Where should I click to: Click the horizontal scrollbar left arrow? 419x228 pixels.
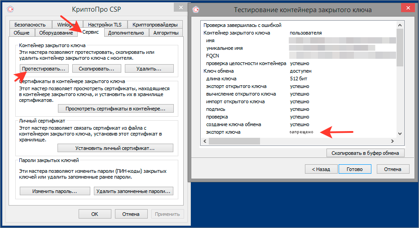point(205,141)
